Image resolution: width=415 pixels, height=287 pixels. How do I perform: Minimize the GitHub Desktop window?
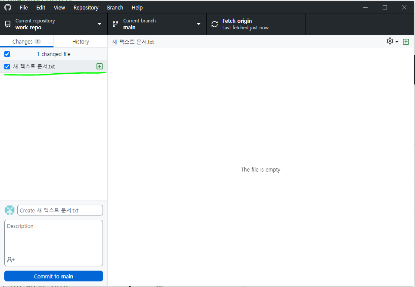[x=365, y=7]
